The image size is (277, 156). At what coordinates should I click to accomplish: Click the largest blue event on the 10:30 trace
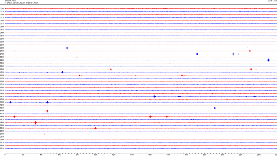click(x=62, y=72)
